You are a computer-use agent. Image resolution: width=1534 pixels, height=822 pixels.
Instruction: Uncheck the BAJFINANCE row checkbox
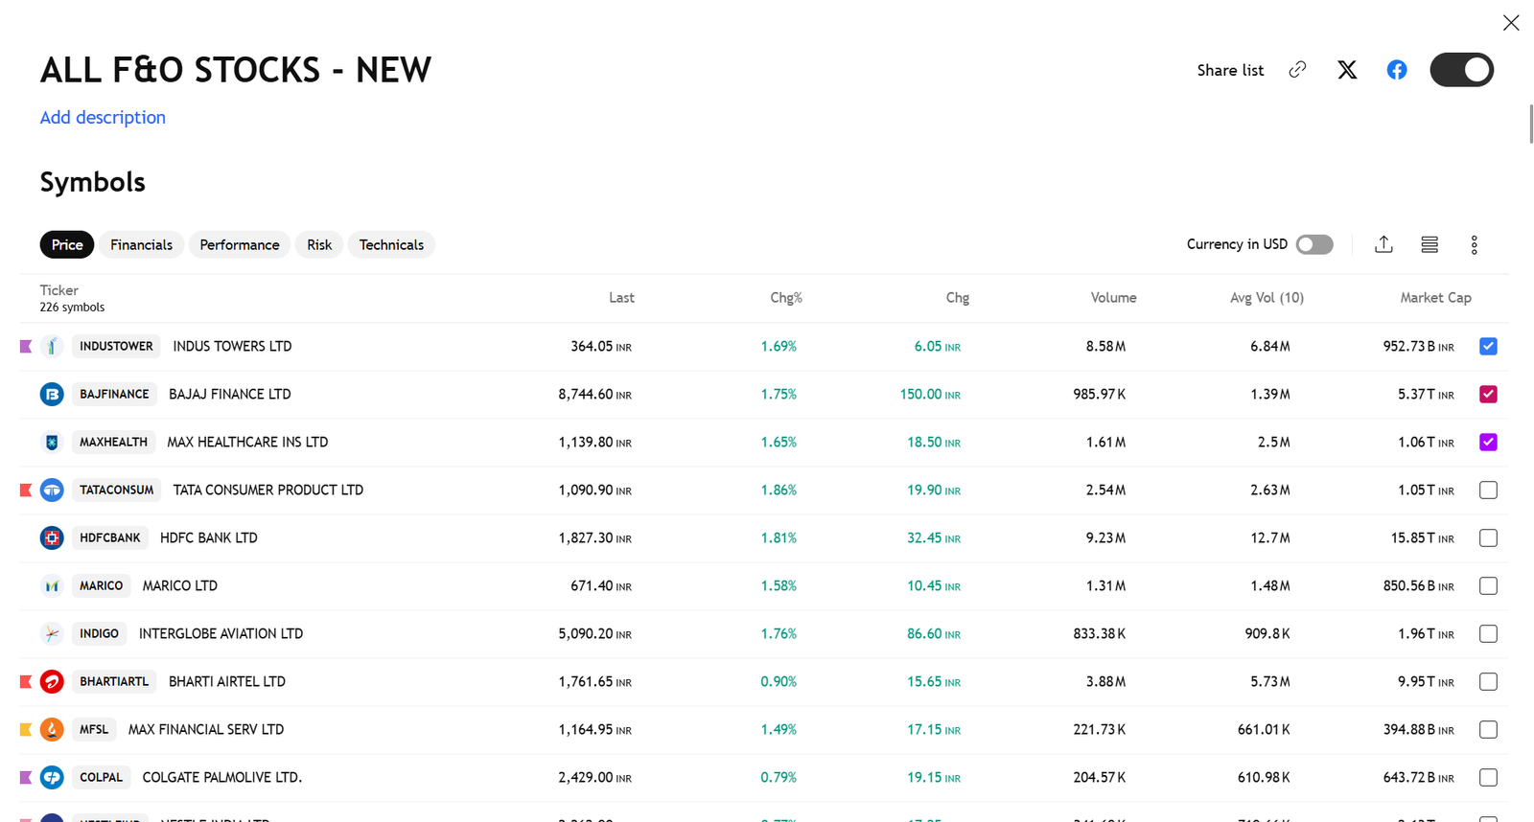(1488, 394)
